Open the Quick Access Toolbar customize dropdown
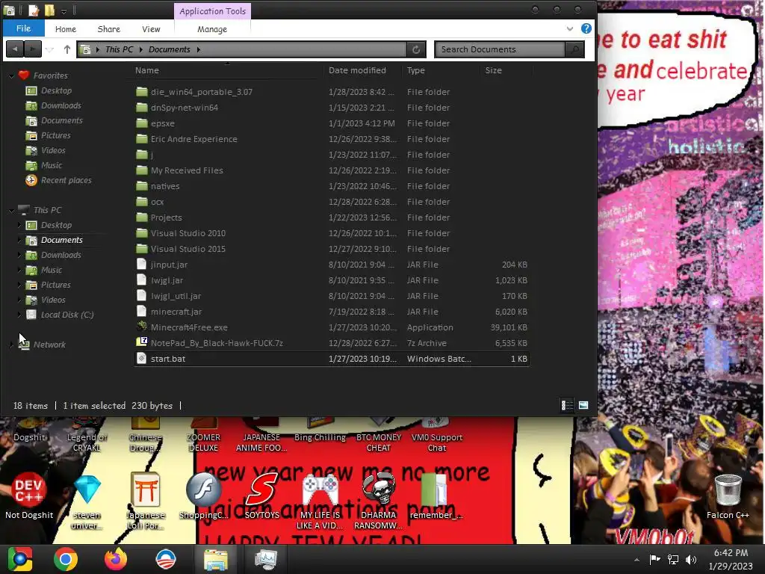 pos(64,10)
